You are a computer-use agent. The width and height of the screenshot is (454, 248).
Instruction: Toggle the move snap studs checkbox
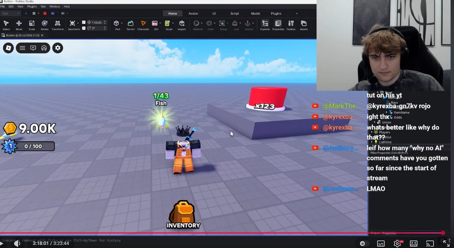[84, 22]
